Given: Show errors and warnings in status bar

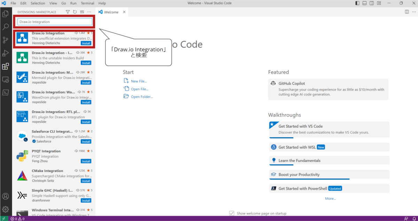Looking at the screenshot, I should (17, 219).
